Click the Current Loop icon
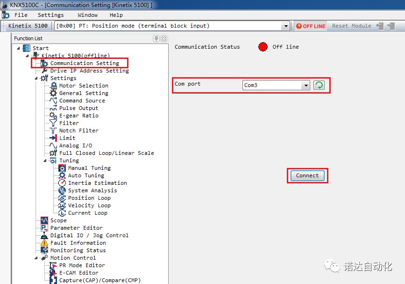 pos(62,213)
